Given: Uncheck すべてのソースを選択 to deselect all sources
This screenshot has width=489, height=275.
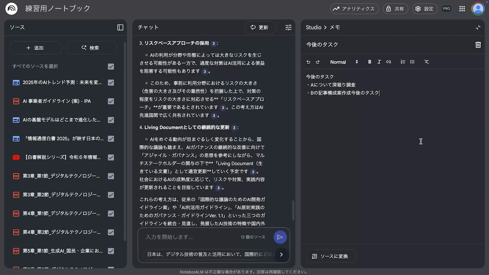Looking at the screenshot, I should click(x=111, y=66).
